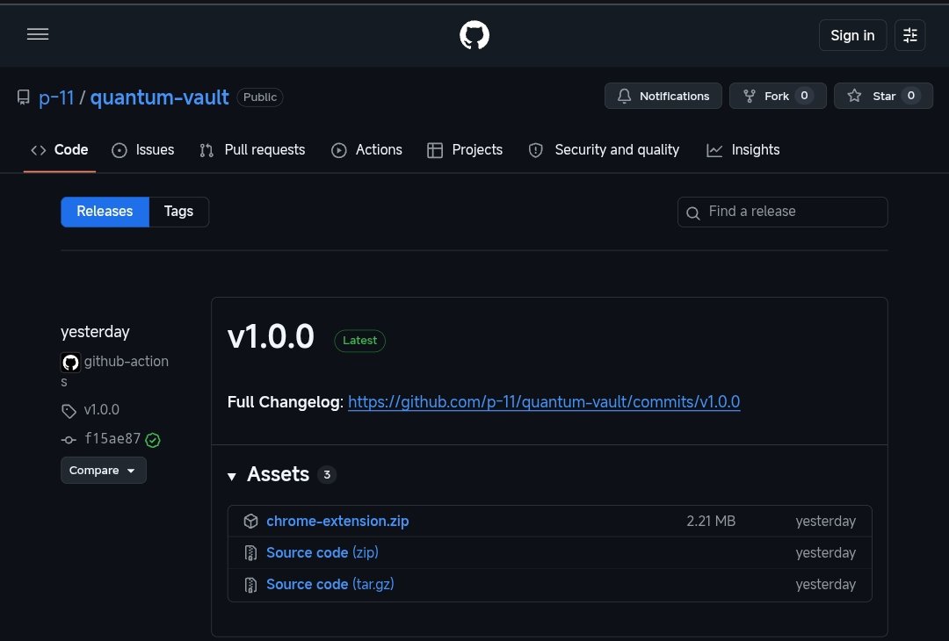Click the Assets count badge 3

pos(327,475)
